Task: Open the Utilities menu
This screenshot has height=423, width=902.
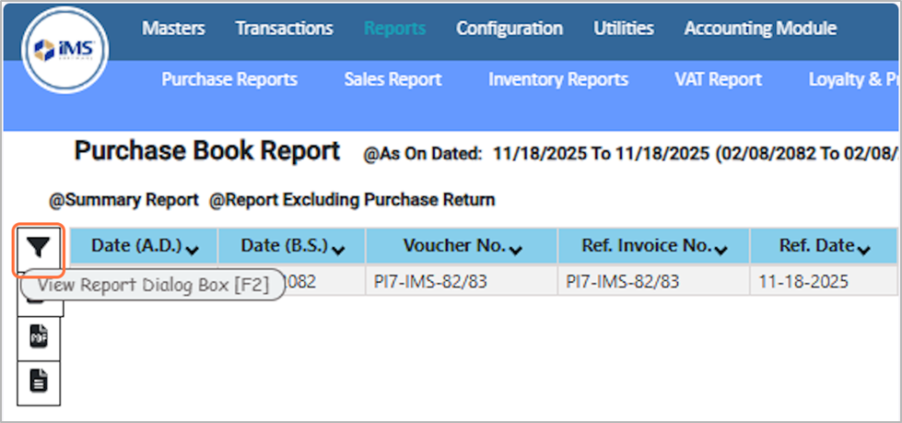Action: point(624,29)
